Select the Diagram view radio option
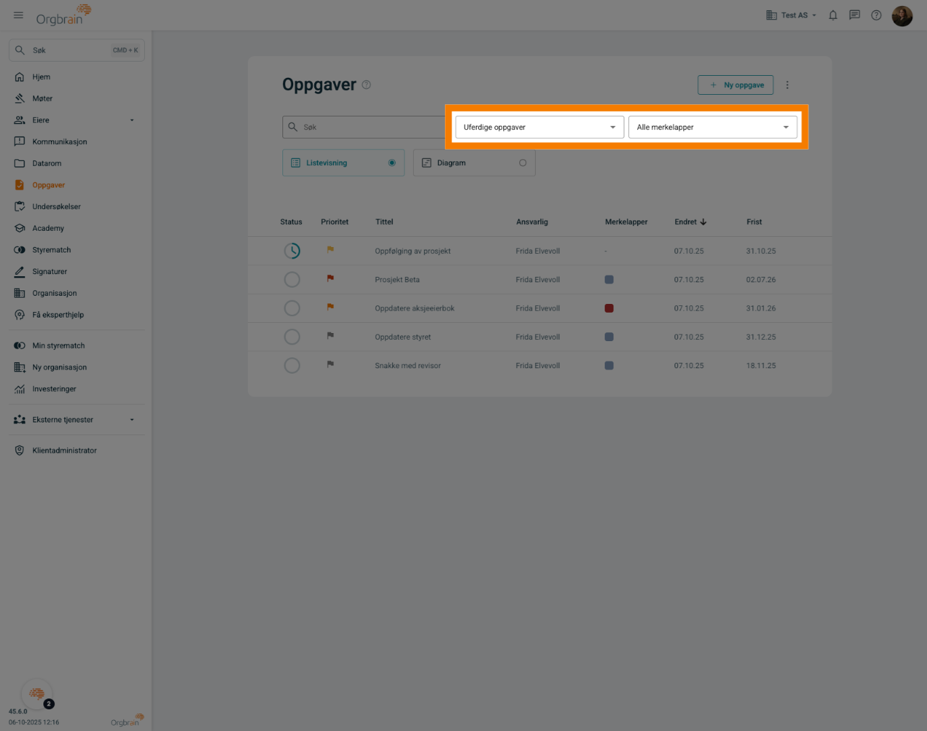Screen dimensions: 927x731 coord(522,163)
